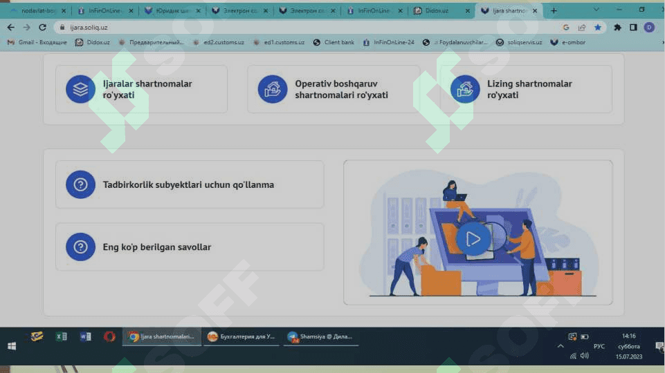Open soliqservis.uz bookmark

tap(520, 42)
